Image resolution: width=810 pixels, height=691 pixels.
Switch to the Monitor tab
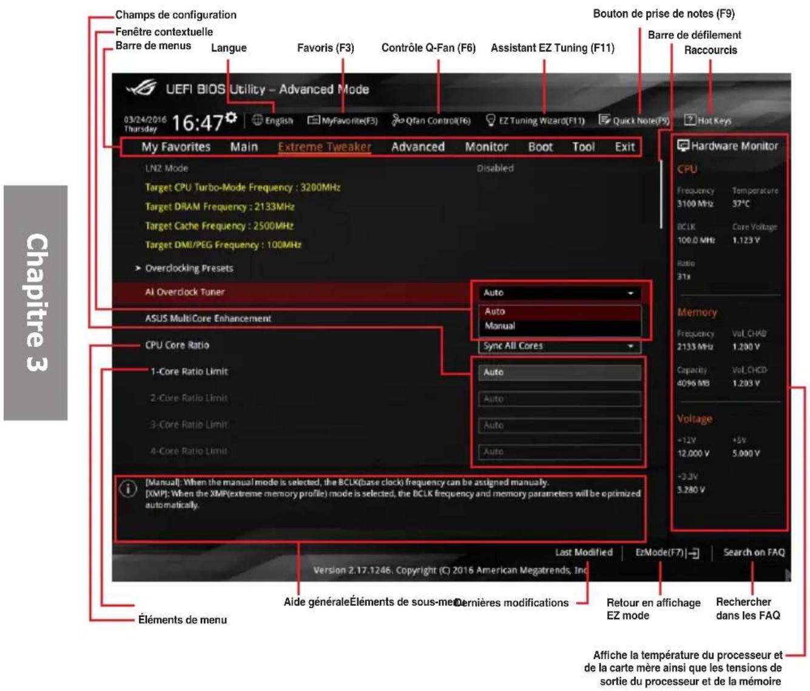click(487, 147)
